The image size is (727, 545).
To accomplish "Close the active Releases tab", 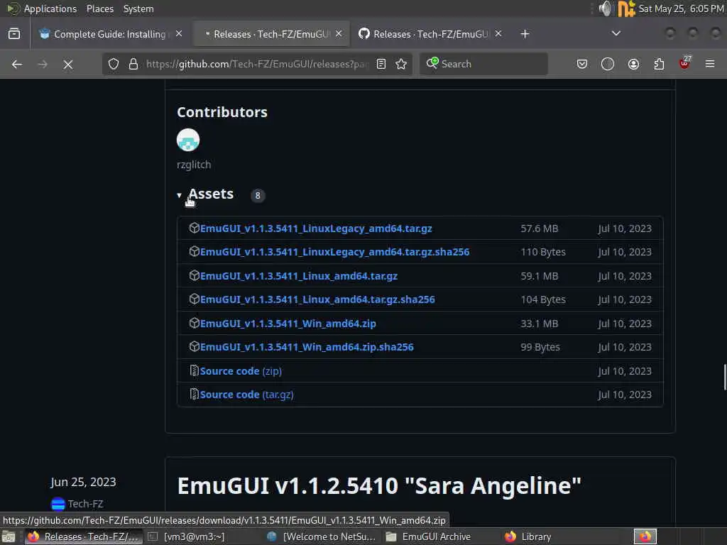I will click(339, 34).
